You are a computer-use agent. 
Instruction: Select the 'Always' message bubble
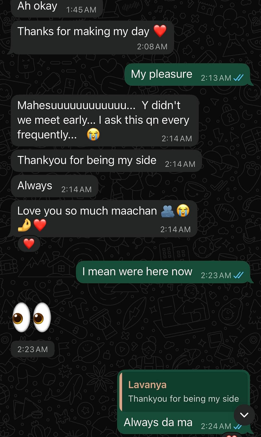pos(55,186)
